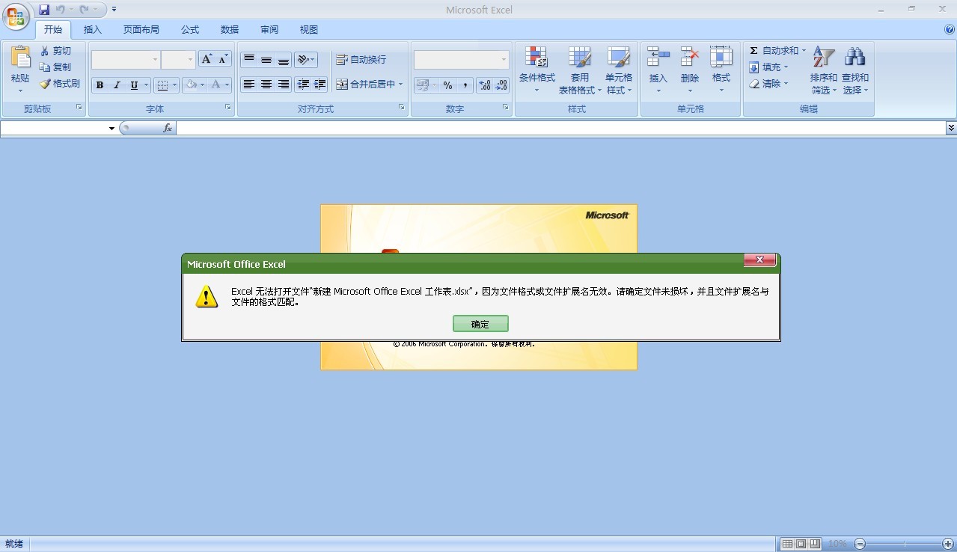Increase font size with large A icon

[207, 59]
